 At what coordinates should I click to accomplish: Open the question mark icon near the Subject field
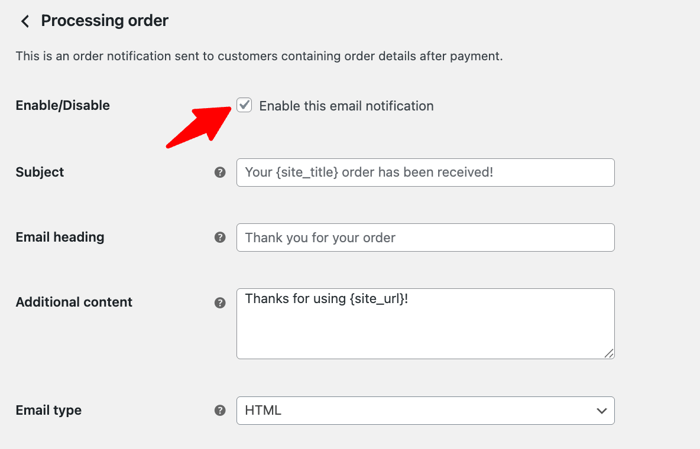pyautogui.click(x=220, y=173)
